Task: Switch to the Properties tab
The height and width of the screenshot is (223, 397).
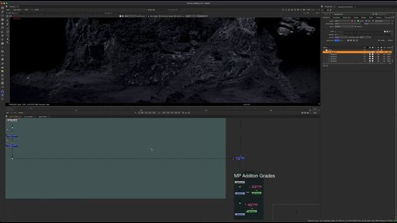Action: pyautogui.click(x=328, y=7)
